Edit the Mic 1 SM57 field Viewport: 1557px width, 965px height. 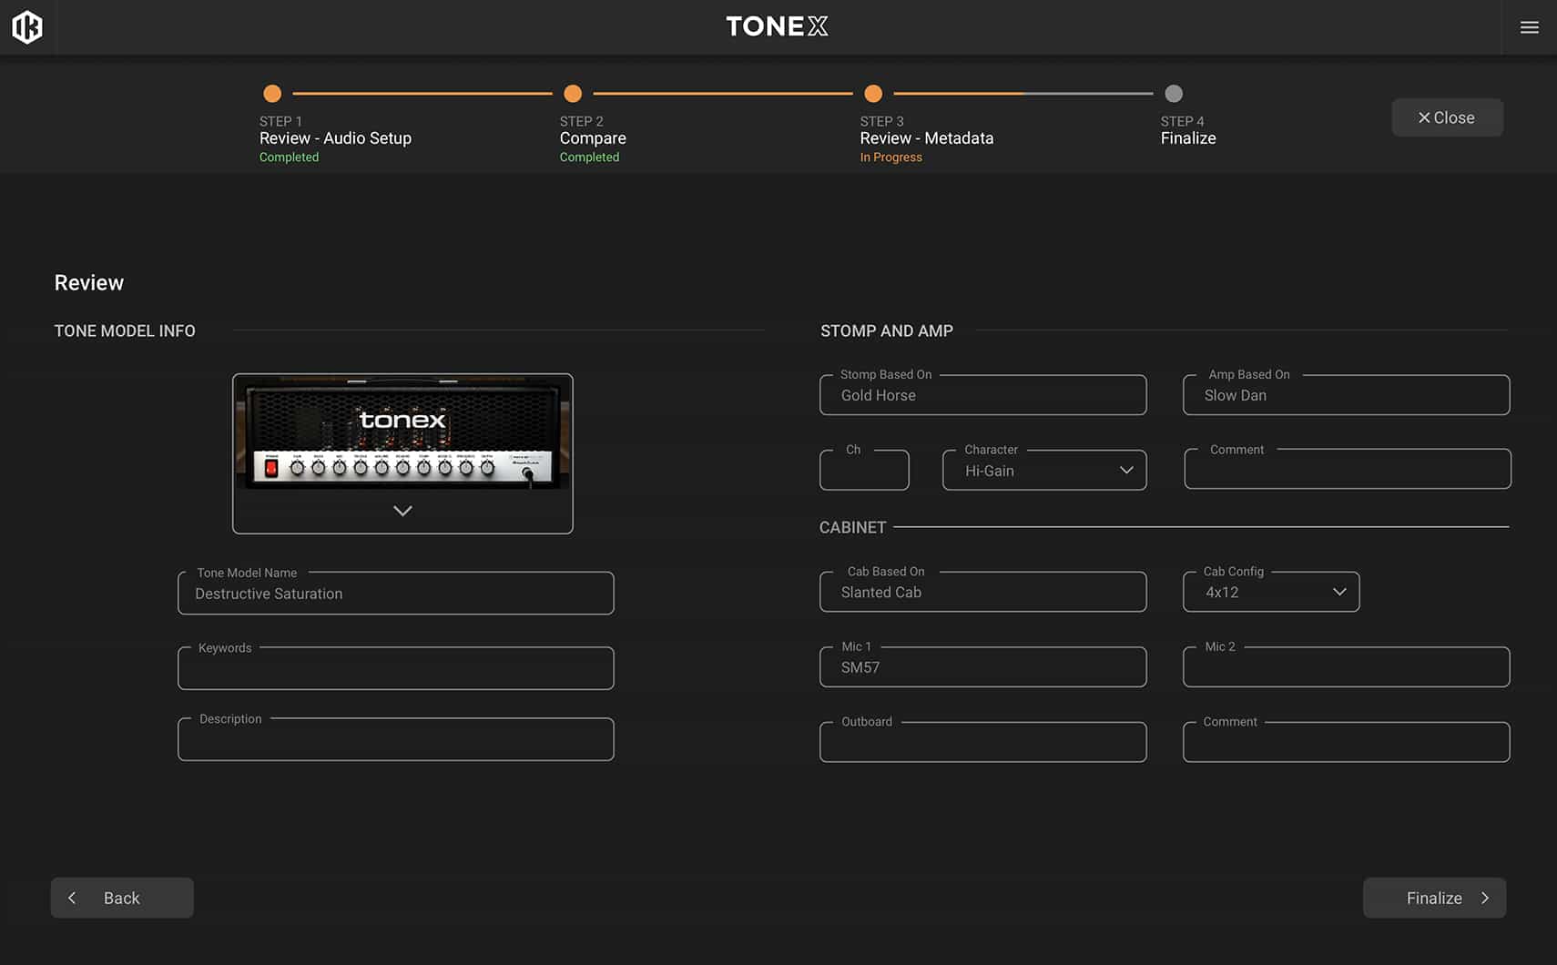(983, 666)
